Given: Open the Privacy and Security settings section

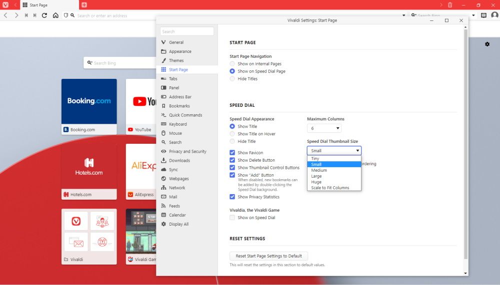Looking at the screenshot, I should tap(187, 151).
